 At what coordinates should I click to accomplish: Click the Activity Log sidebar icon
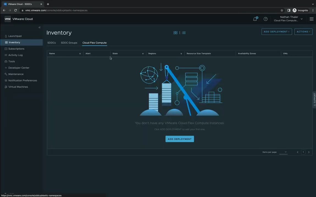click(6, 55)
